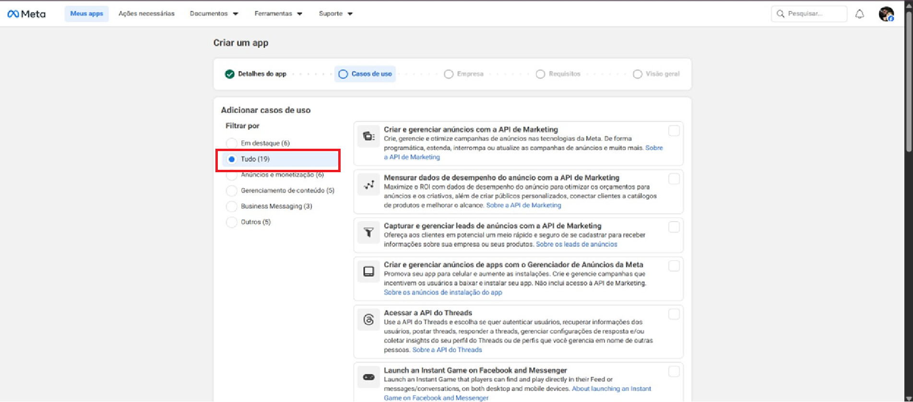Expand the Ferramentas dropdown

click(278, 14)
